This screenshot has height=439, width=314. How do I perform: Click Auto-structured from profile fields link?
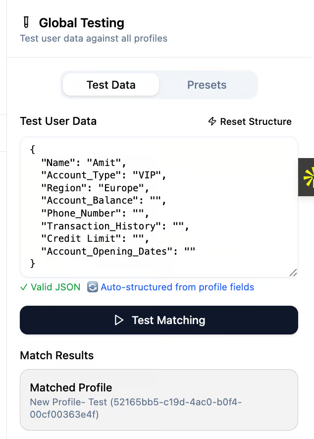177,287
